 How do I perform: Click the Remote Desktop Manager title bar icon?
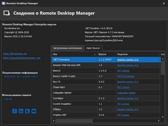tap(3, 3)
